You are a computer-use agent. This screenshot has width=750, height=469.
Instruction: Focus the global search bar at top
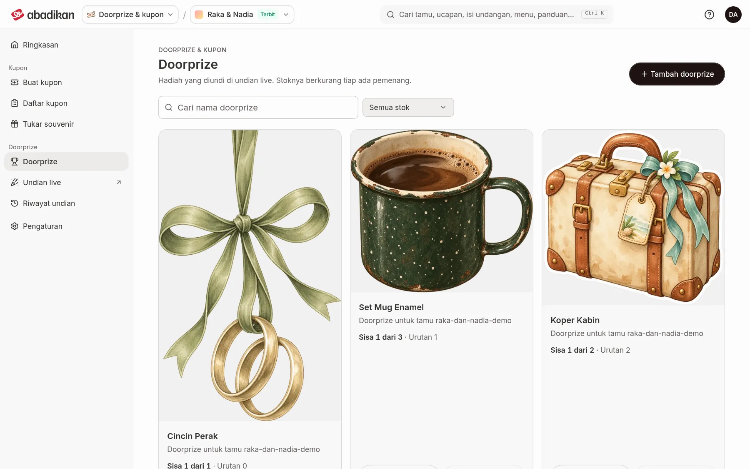tap(496, 15)
